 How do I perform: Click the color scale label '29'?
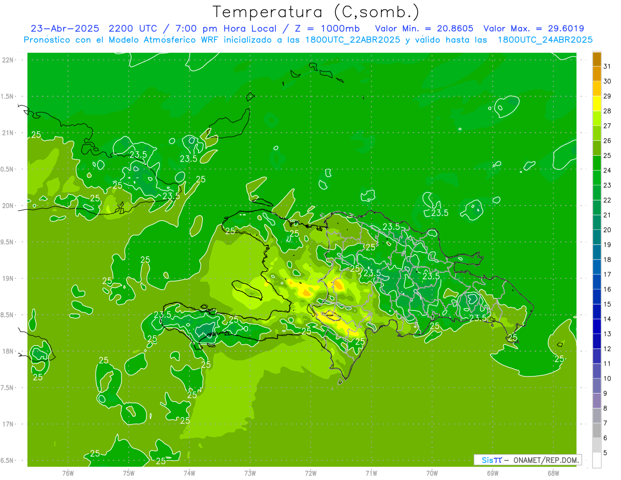[608, 96]
